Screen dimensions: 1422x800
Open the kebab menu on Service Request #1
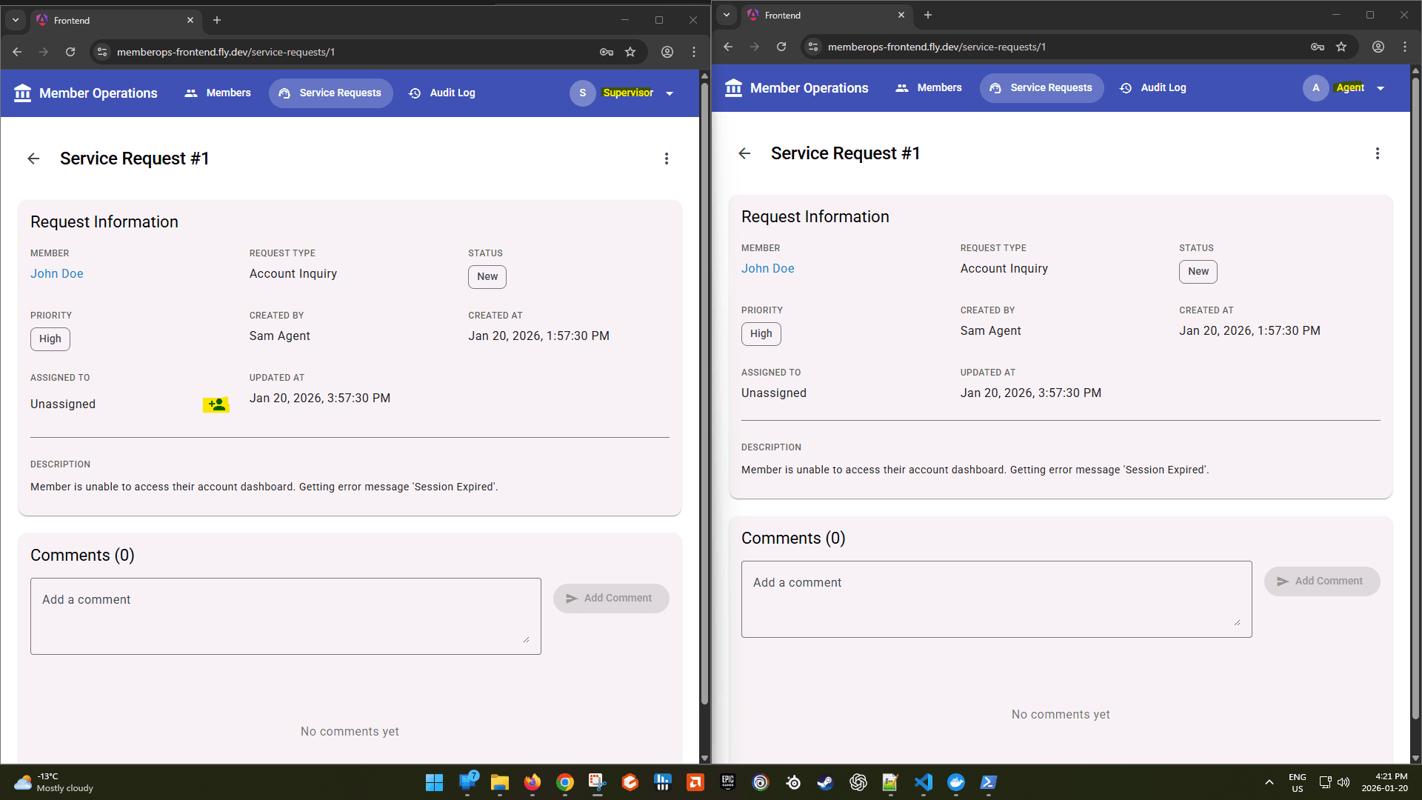(x=667, y=159)
